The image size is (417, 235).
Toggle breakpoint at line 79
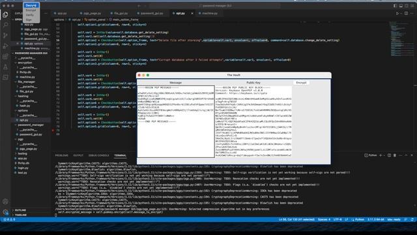point(53,131)
